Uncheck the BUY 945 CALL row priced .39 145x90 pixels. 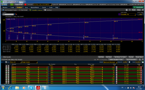point(6,76)
